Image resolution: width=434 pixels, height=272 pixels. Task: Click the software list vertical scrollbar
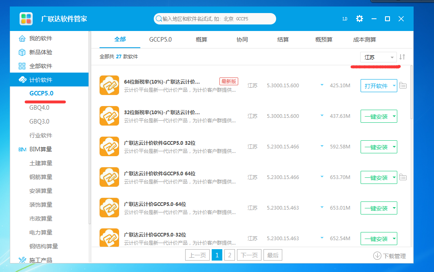411,93
